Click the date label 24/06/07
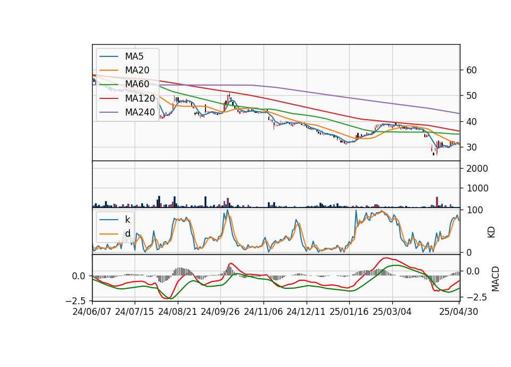Viewport: 511px width, 367px height. (92, 312)
